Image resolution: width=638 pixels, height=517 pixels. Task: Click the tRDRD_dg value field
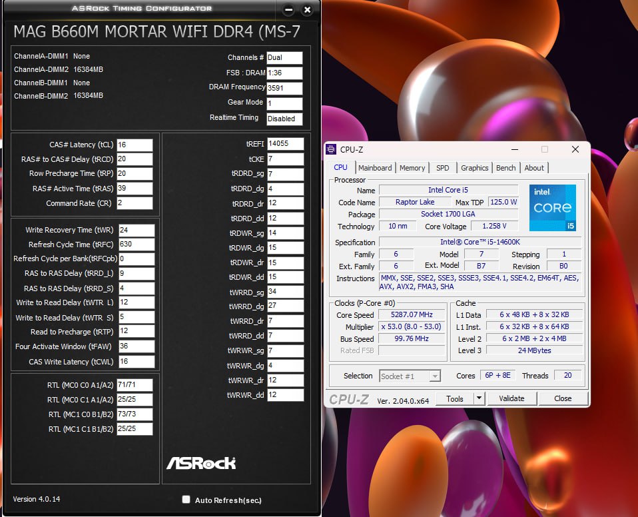285,189
